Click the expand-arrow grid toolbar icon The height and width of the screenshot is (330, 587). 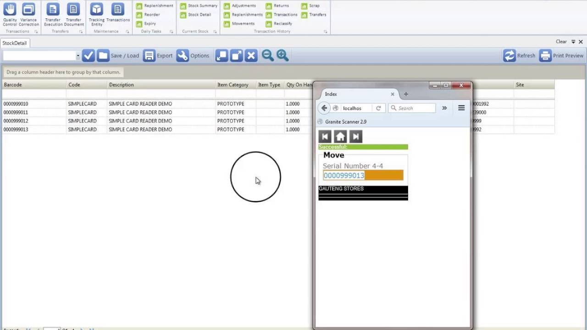pyautogui.click(x=236, y=56)
